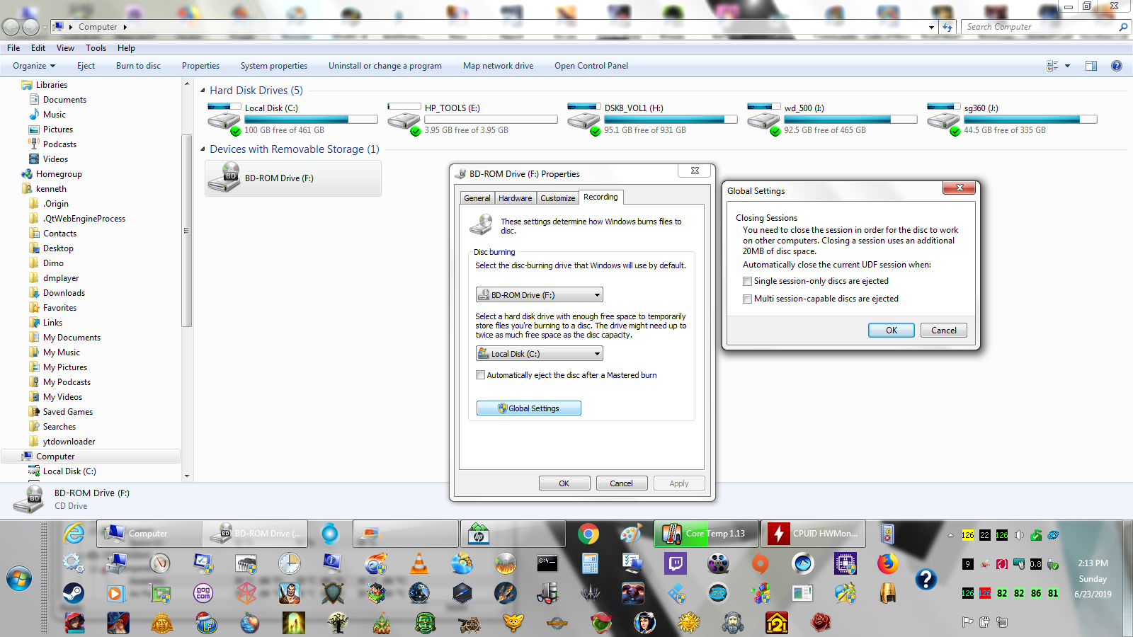Click the Local Disk (C:) drive icon

point(224,118)
